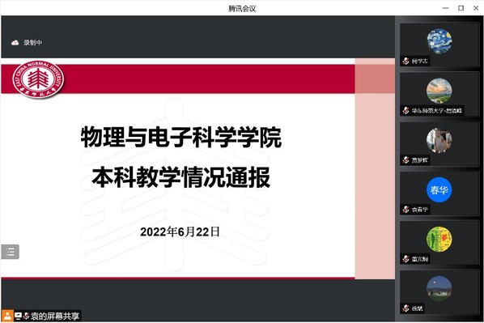This screenshot has width=484, height=323.
Task: Click the 袁的屏幕共享 label
Action: 55,316
